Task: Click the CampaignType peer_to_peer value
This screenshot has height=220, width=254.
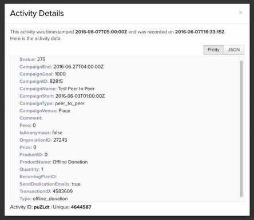Action: point(70,103)
